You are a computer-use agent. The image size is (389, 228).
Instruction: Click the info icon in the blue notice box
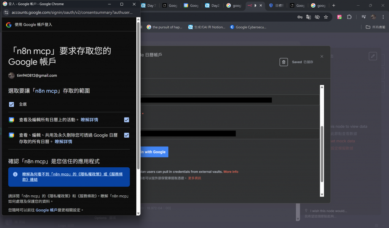[x=15, y=174]
